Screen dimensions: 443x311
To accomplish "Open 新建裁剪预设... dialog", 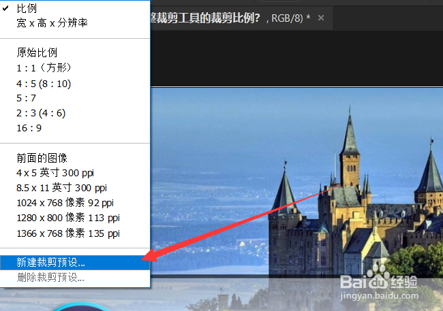I will click(75, 263).
